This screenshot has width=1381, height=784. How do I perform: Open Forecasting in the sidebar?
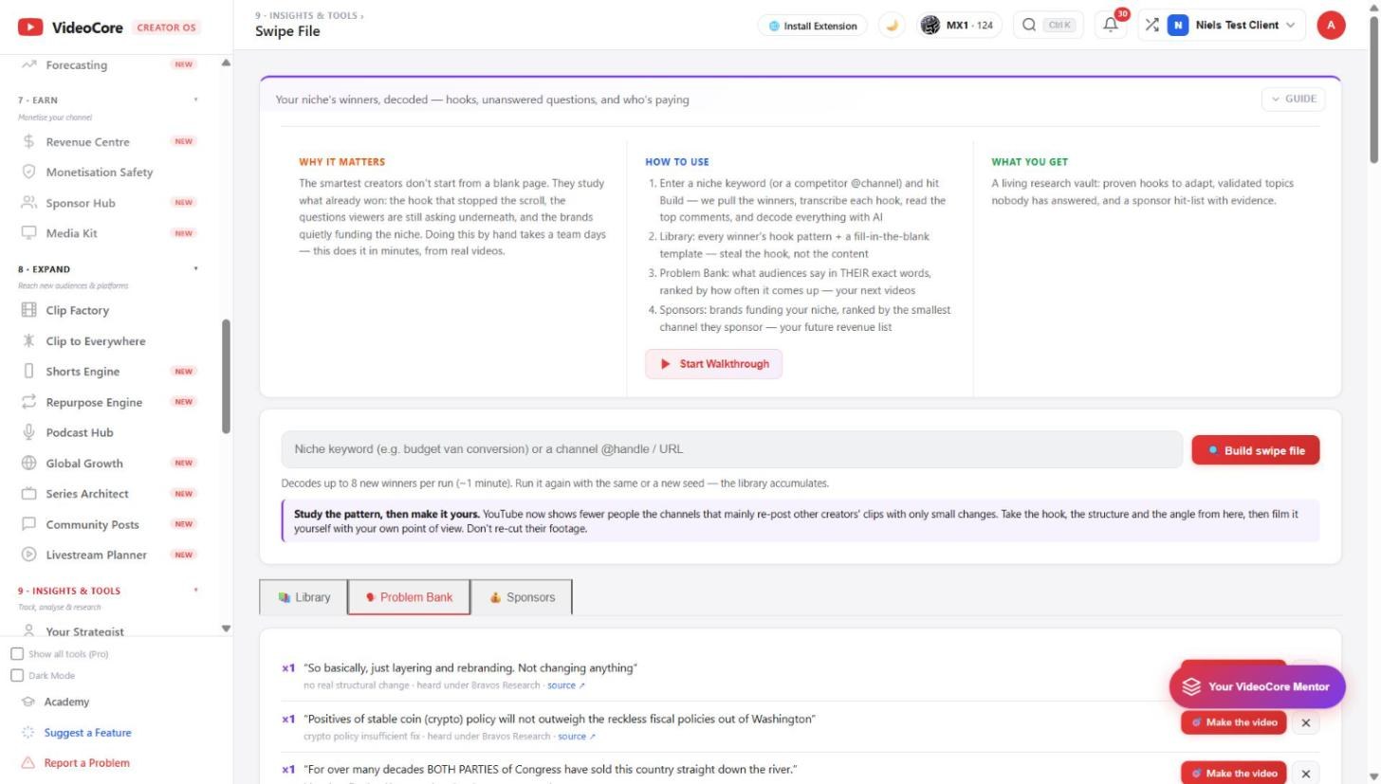coord(77,64)
